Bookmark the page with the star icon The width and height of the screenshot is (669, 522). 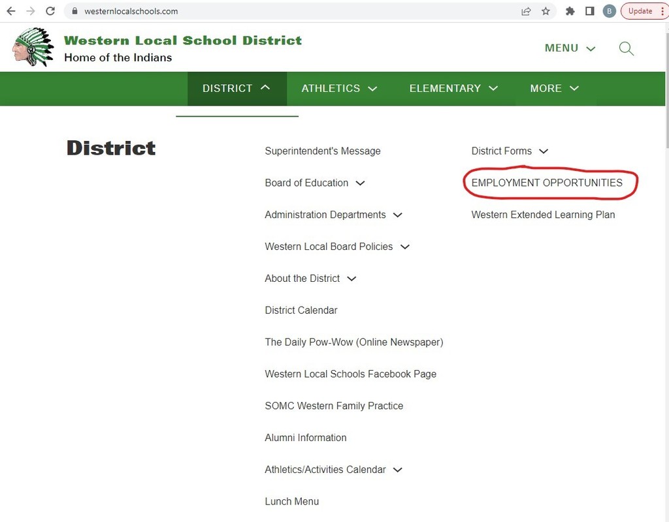click(x=546, y=11)
